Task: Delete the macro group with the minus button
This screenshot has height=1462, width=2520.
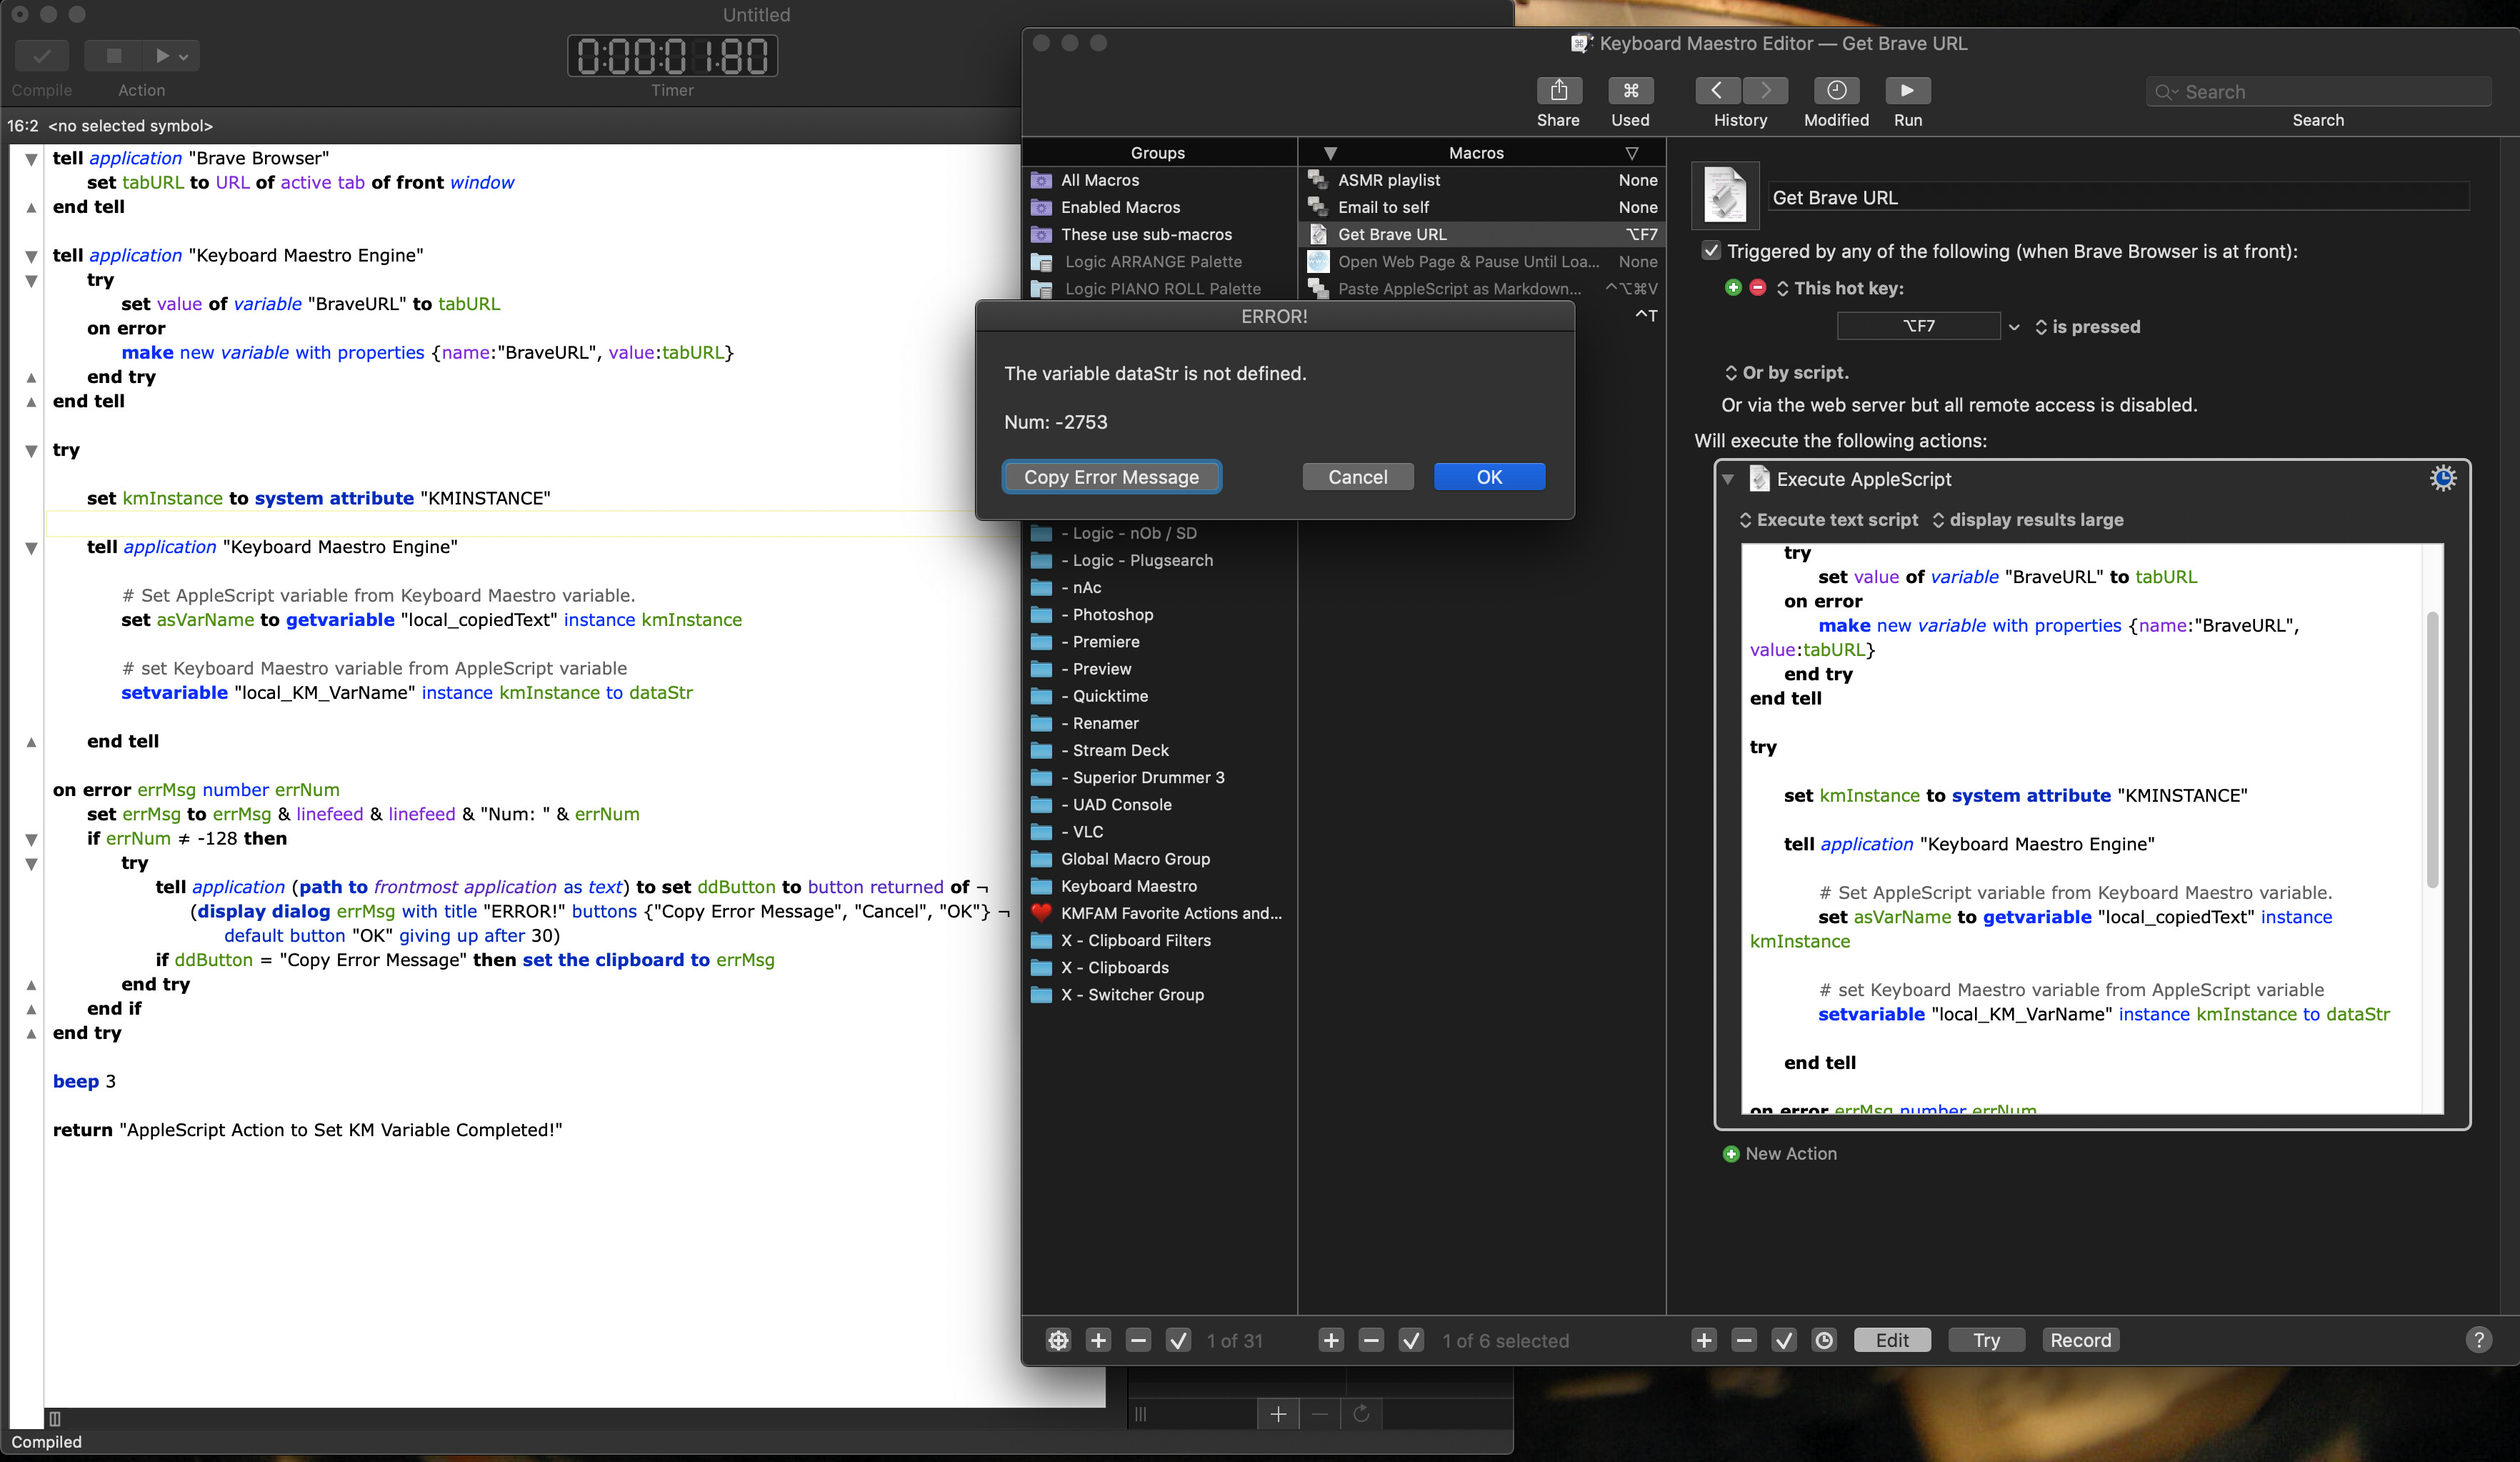Action: (x=1138, y=1340)
